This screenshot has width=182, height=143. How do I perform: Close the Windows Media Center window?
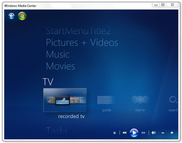[172, 5]
